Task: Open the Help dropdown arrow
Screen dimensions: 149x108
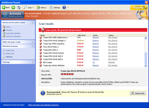Action: [x=68, y=7]
